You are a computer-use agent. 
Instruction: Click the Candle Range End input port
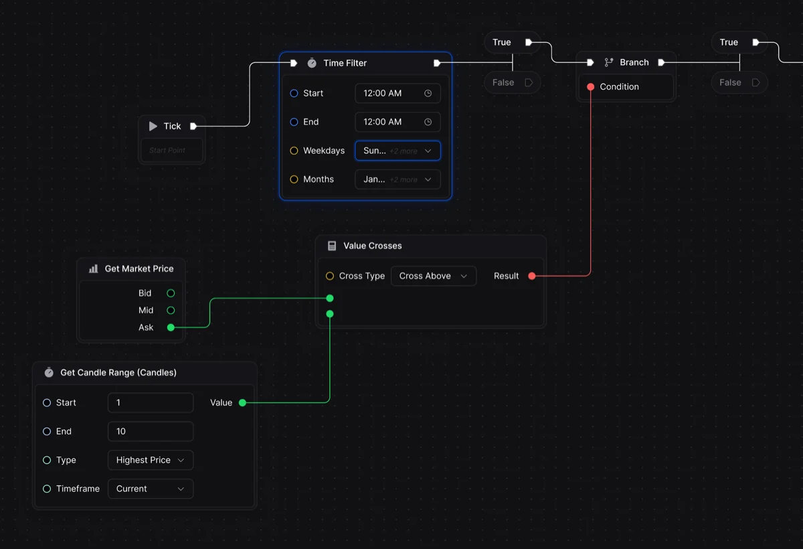coord(47,431)
